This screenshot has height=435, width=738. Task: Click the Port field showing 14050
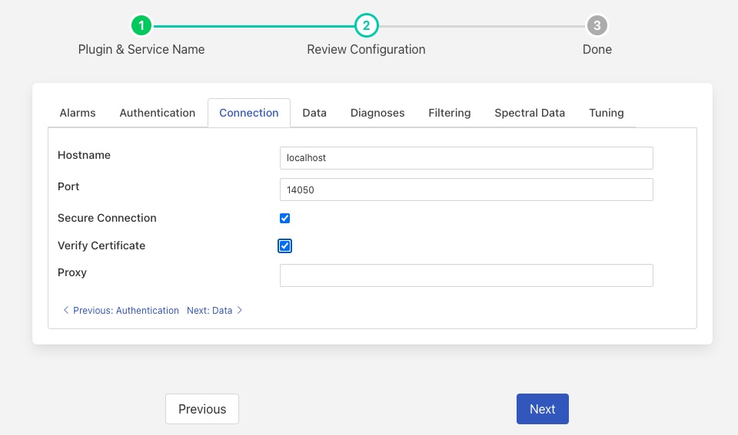pos(466,189)
